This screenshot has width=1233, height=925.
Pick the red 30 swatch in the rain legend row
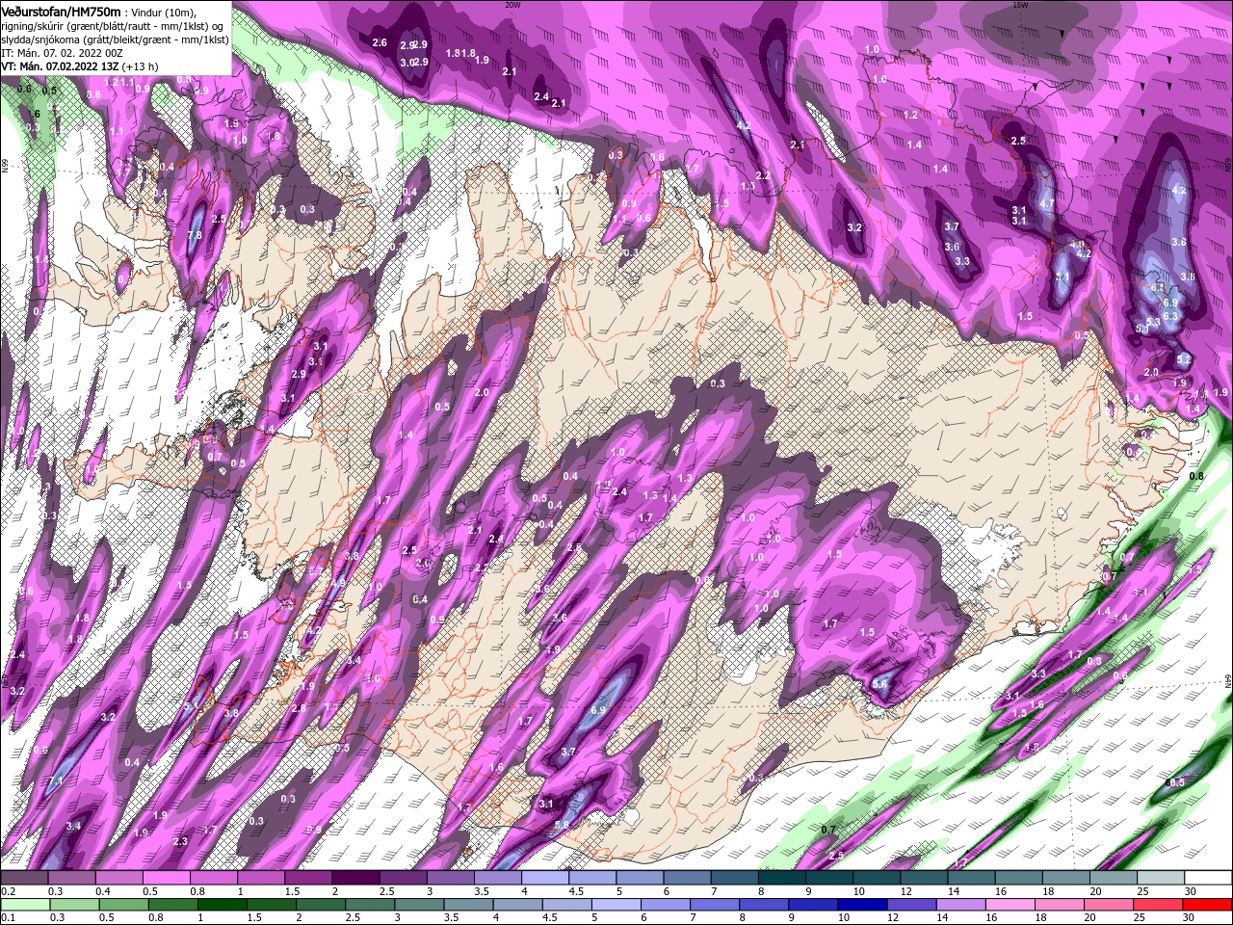(x=1208, y=905)
